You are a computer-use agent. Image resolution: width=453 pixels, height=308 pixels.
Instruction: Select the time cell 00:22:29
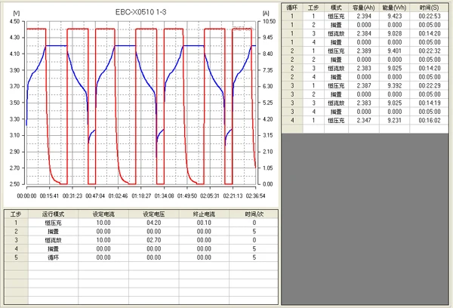[430, 85]
